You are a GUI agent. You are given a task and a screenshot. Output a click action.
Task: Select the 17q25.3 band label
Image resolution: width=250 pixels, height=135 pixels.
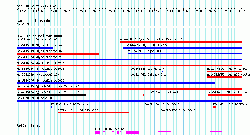tap(23, 24)
